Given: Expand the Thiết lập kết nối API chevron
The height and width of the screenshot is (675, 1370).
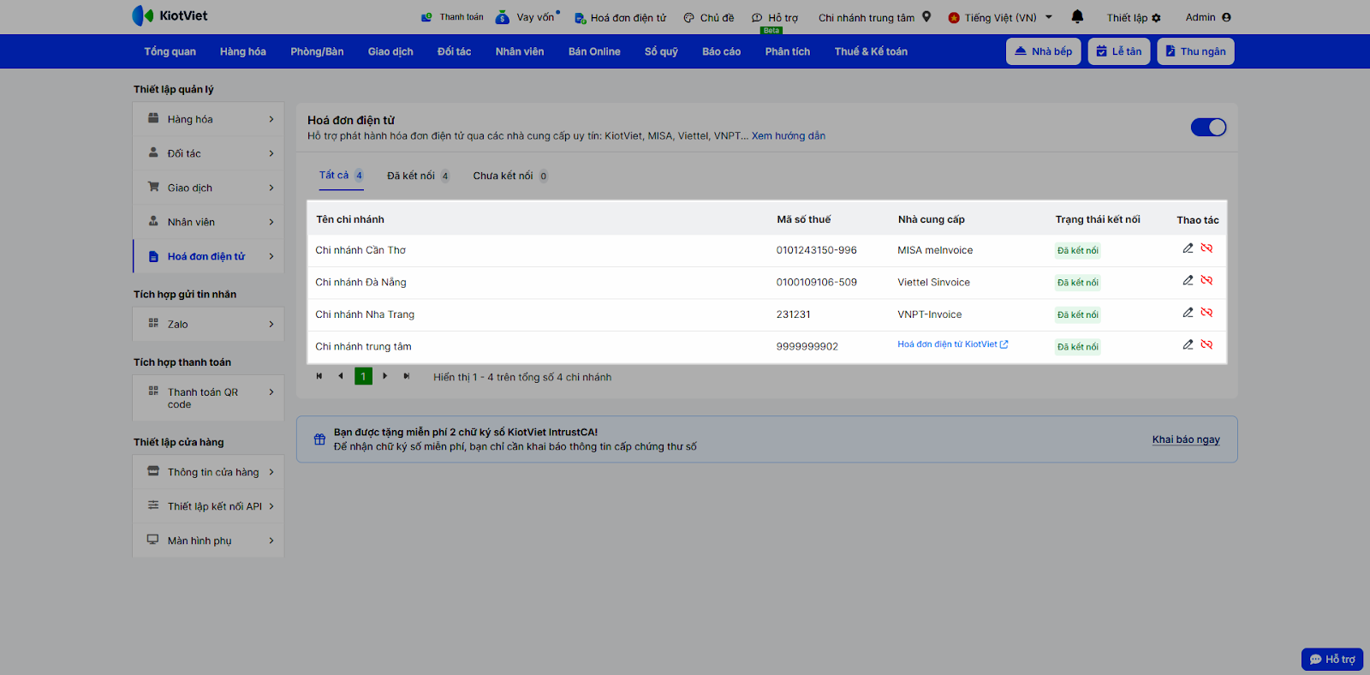Looking at the screenshot, I should 271,506.
